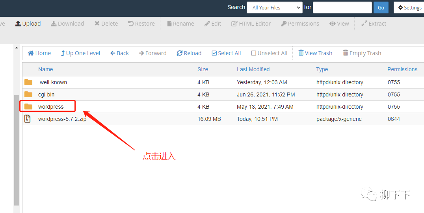Screen dimensions: 424x213
Task: Click the Back arrow button
Action: coord(113,53)
